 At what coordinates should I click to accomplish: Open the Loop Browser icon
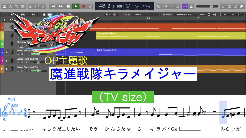click(x=235, y=6)
